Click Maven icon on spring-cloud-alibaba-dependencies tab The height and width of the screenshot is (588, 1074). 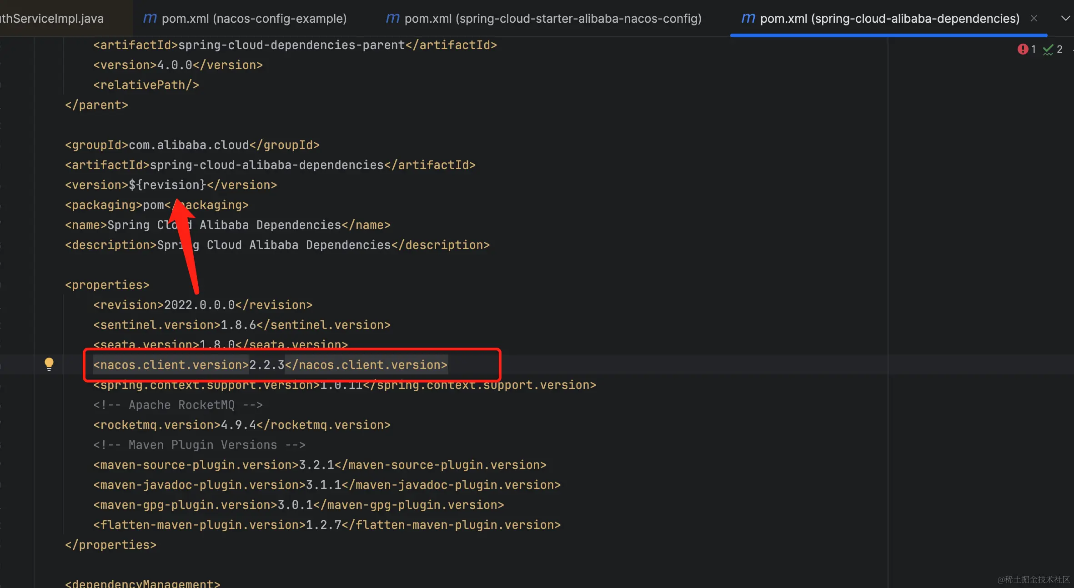748,18
